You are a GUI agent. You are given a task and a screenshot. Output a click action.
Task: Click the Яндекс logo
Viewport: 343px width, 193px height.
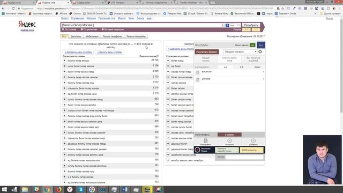point(27,24)
